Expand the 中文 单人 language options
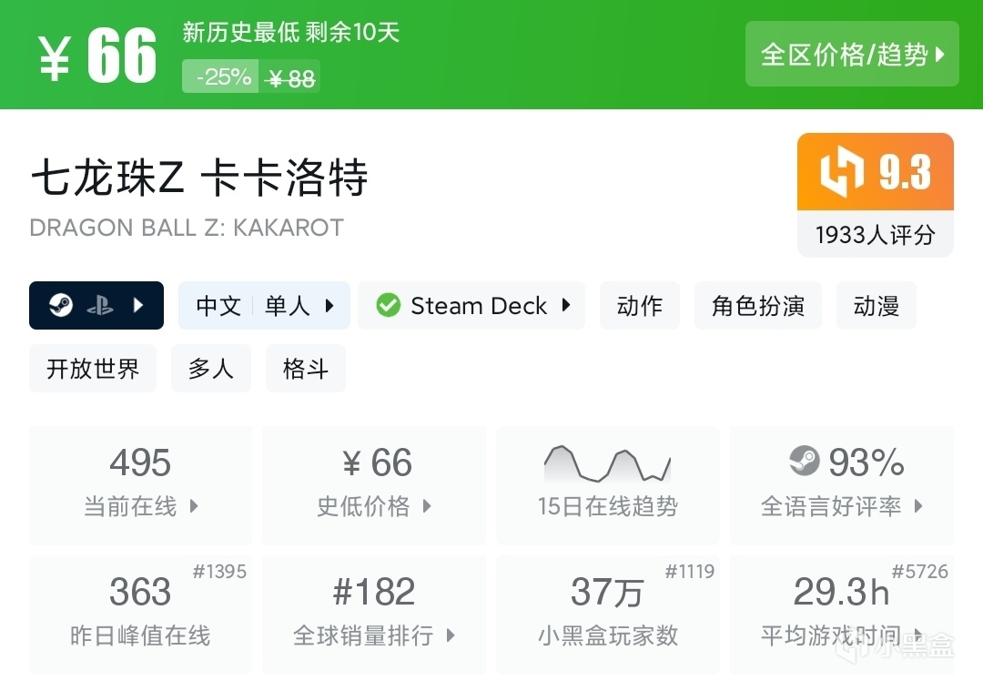The width and height of the screenshot is (983, 681). pyautogui.click(x=264, y=306)
